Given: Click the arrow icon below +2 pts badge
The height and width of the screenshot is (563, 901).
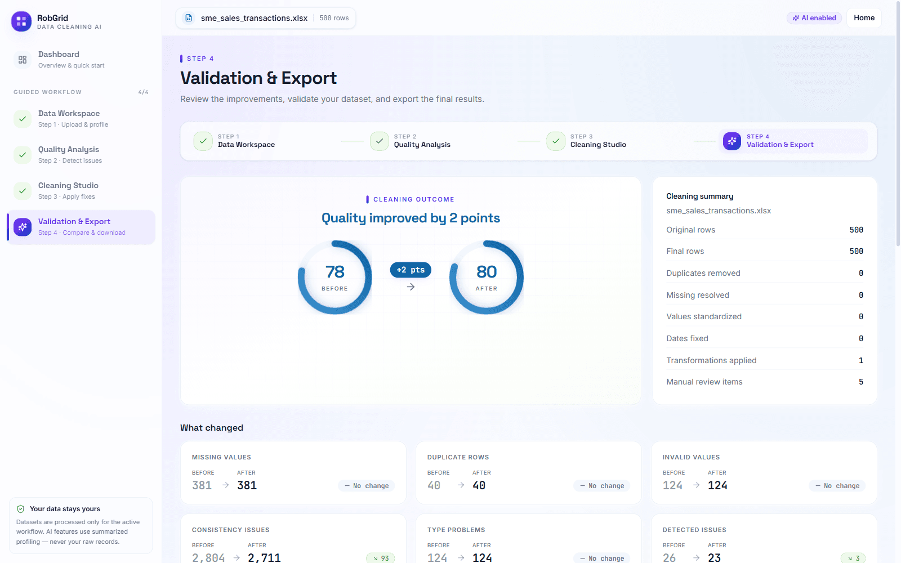Looking at the screenshot, I should (411, 287).
